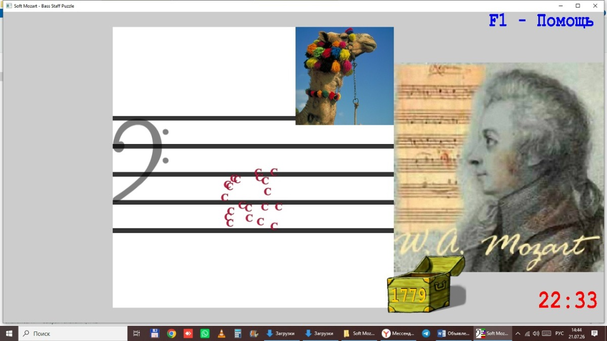Open the volume control tray icon
The width and height of the screenshot is (607, 341).
coord(536,333)
